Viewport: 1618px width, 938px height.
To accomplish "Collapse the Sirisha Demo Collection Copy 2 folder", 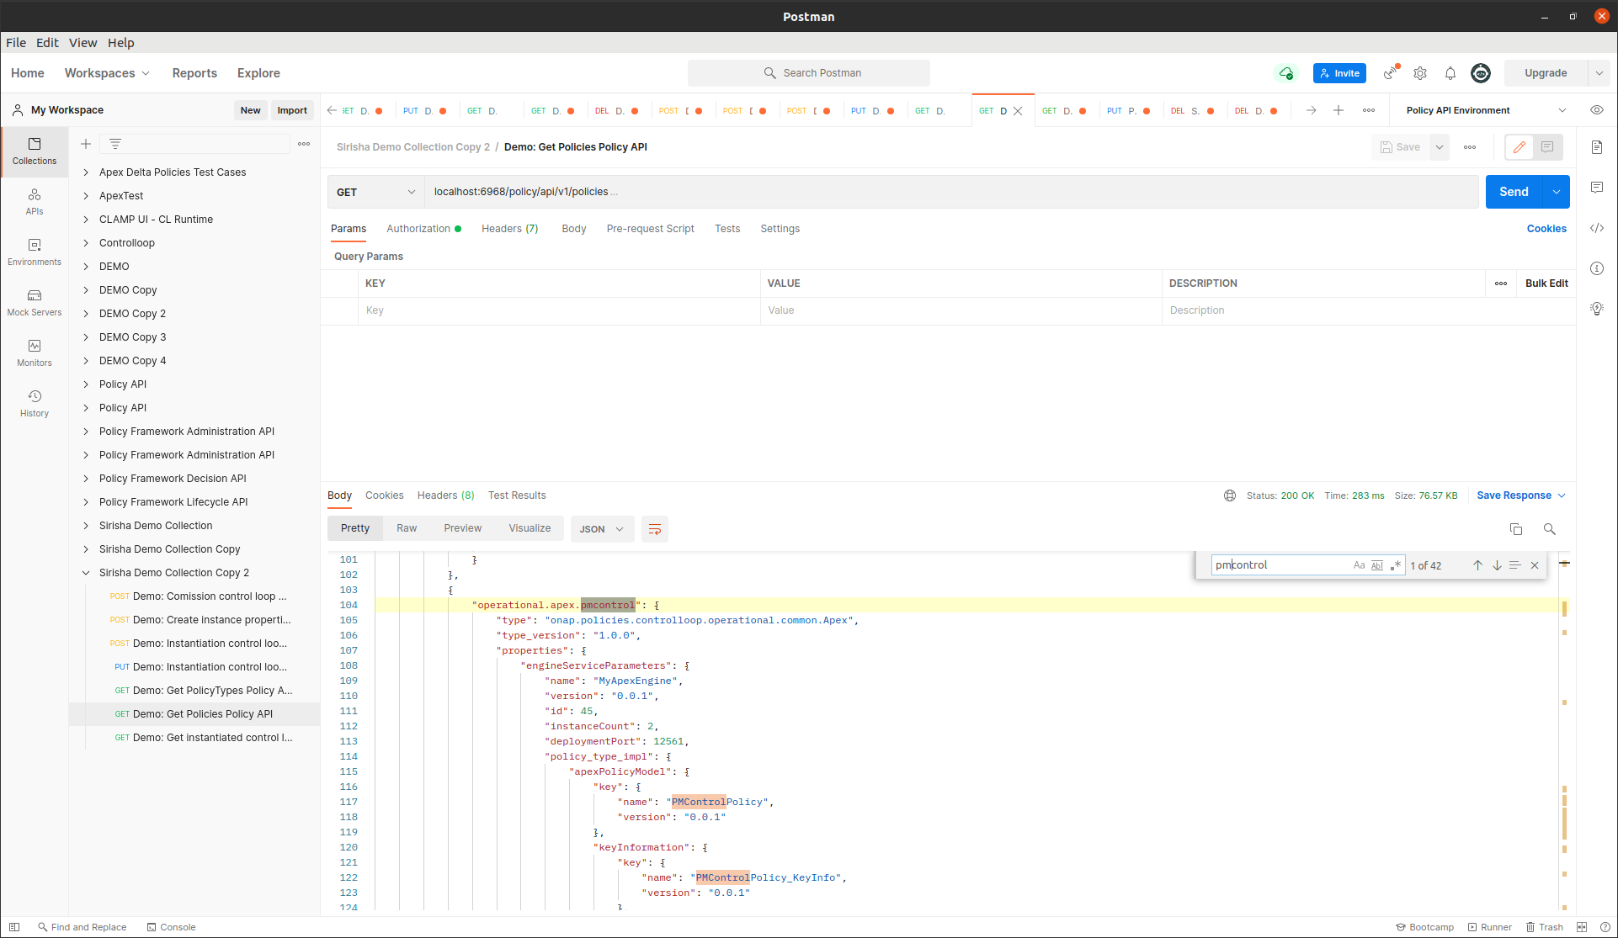I will [x=86, y=573].
